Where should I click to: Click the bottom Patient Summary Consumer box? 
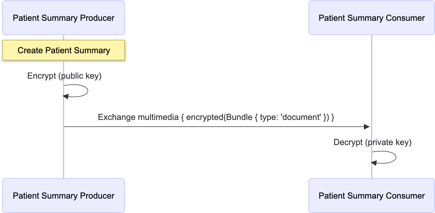372,196
